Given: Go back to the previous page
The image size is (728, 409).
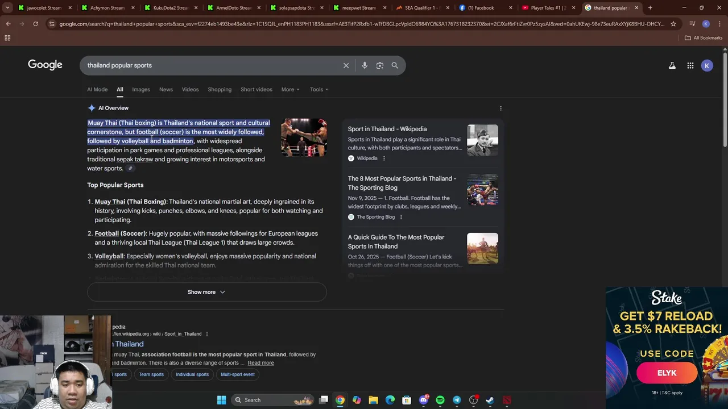Looking at the screenshot, I should pyautogui.click(x=8, y=24).
